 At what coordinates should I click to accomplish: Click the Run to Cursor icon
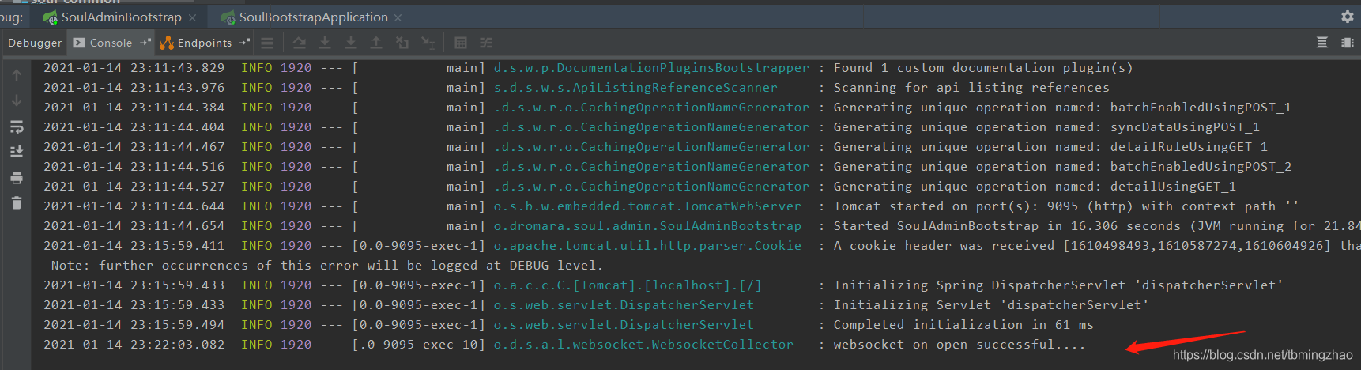[428, 43]
